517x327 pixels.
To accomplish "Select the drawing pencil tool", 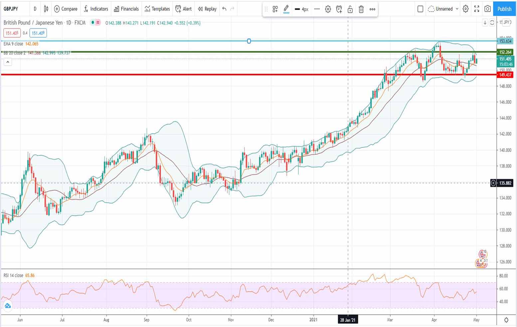I will [286, 9].
